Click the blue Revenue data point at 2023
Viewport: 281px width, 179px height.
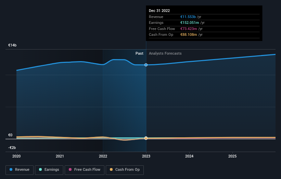coord(146,65)
